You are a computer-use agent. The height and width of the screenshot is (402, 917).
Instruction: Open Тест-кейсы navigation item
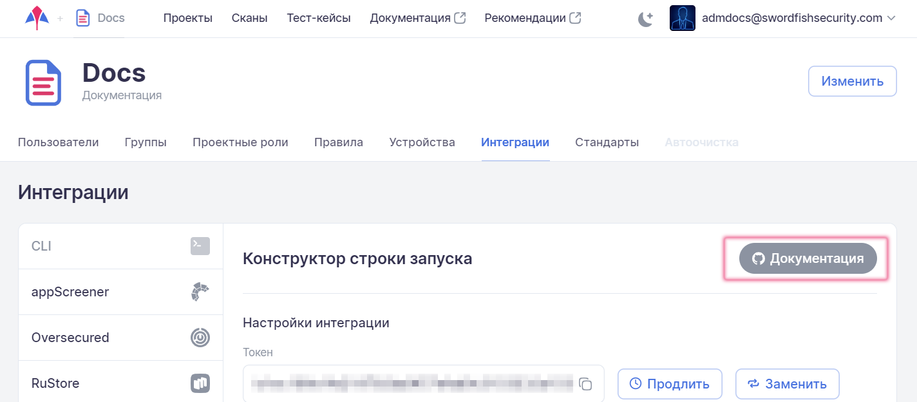pos(319,18)
